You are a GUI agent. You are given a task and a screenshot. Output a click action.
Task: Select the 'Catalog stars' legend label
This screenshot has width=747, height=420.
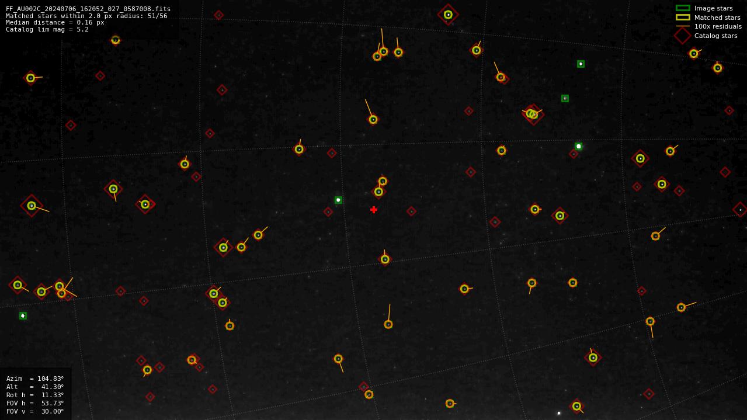[715, 36]
